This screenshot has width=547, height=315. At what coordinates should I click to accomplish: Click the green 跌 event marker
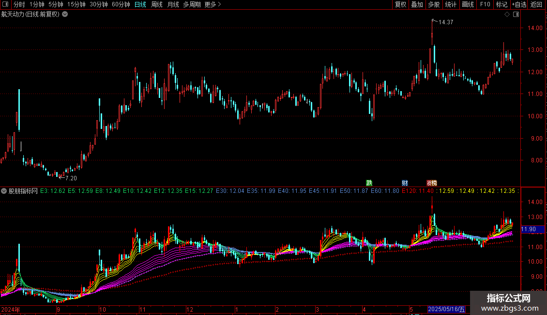click(x=369, y=183)
